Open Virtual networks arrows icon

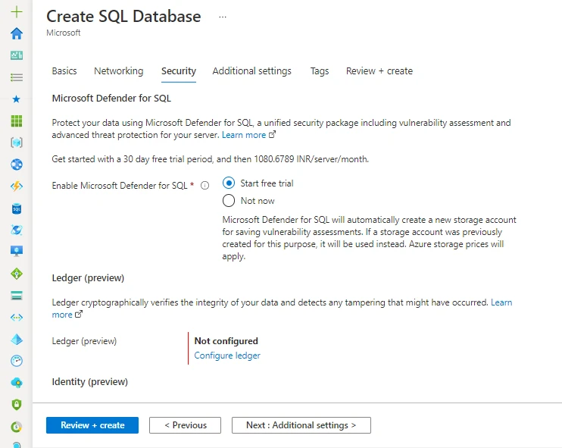click(x=17, y=318)
